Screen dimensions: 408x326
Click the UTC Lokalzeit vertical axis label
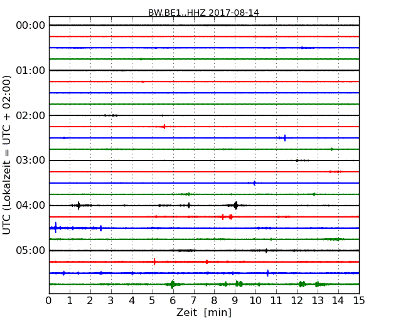point(7,155)
